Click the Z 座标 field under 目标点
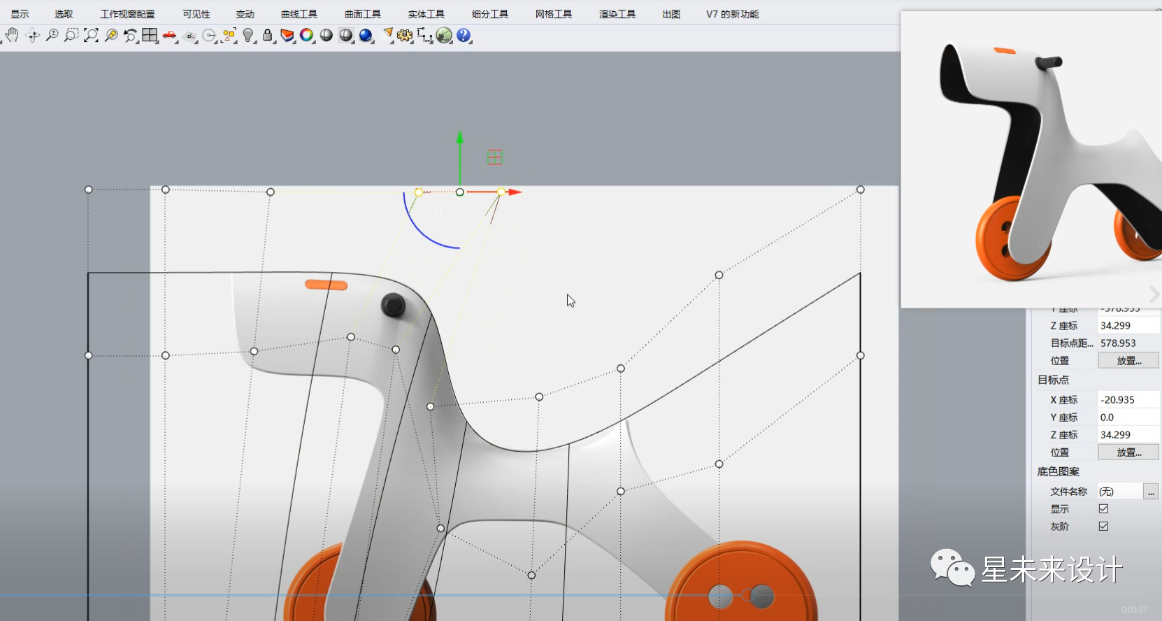This screenshot has width=1162, height=621. pos(1128,435)
